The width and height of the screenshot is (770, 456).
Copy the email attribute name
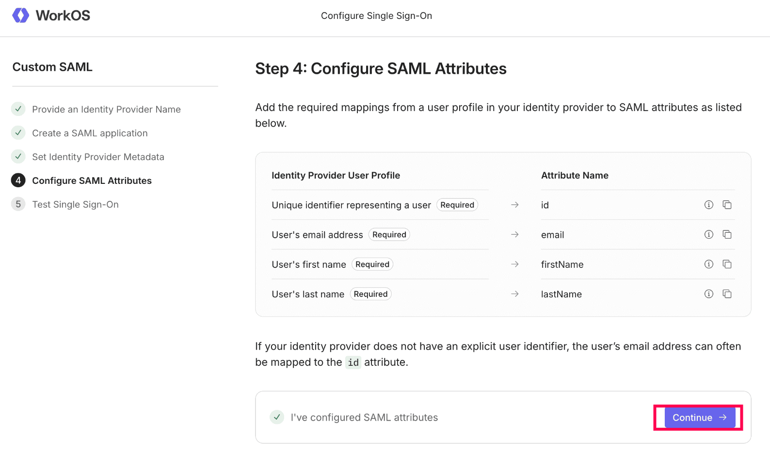pos(727,235)
